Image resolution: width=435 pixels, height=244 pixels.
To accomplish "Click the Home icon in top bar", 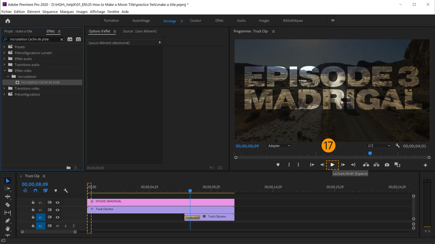I will pyautogui.click(x=8, y=21).
